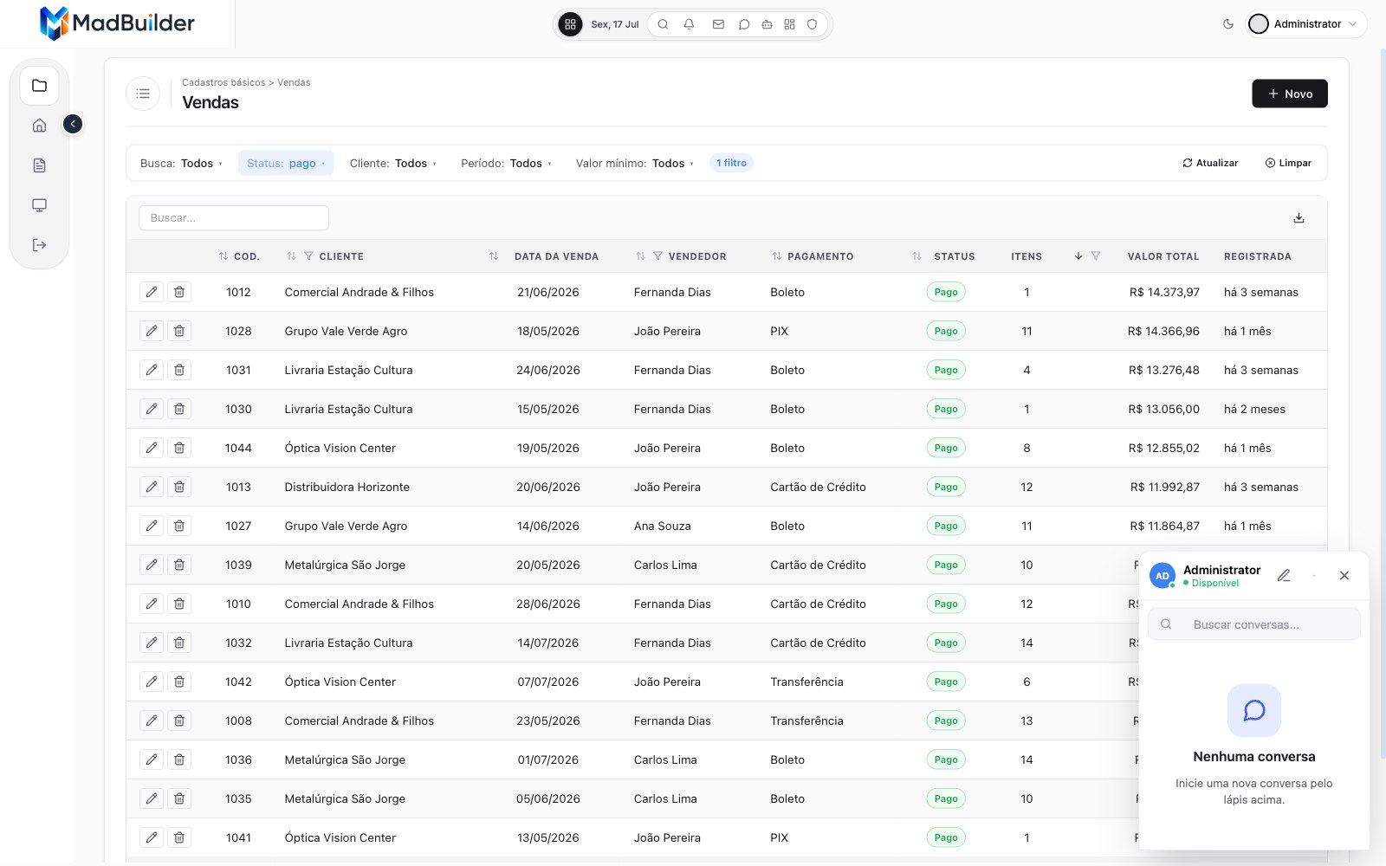
Task: Delete sale 1042 with trash icon
Action: tap(179, 682)
